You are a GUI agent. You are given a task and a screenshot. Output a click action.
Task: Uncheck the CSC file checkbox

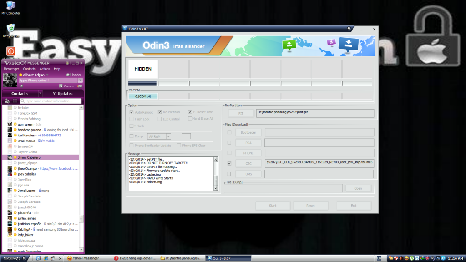(229, 163)
